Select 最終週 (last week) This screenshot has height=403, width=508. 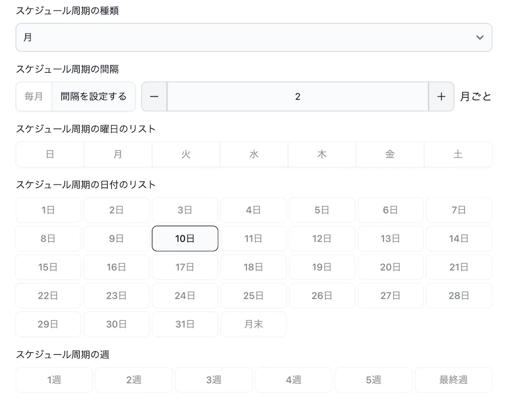pos(453,380)
